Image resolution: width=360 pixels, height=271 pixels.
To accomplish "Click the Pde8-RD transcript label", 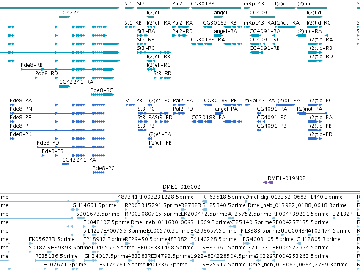I will point(47,74).
